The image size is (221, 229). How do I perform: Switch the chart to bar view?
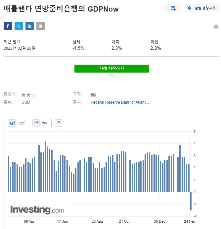tap(12, 123)
